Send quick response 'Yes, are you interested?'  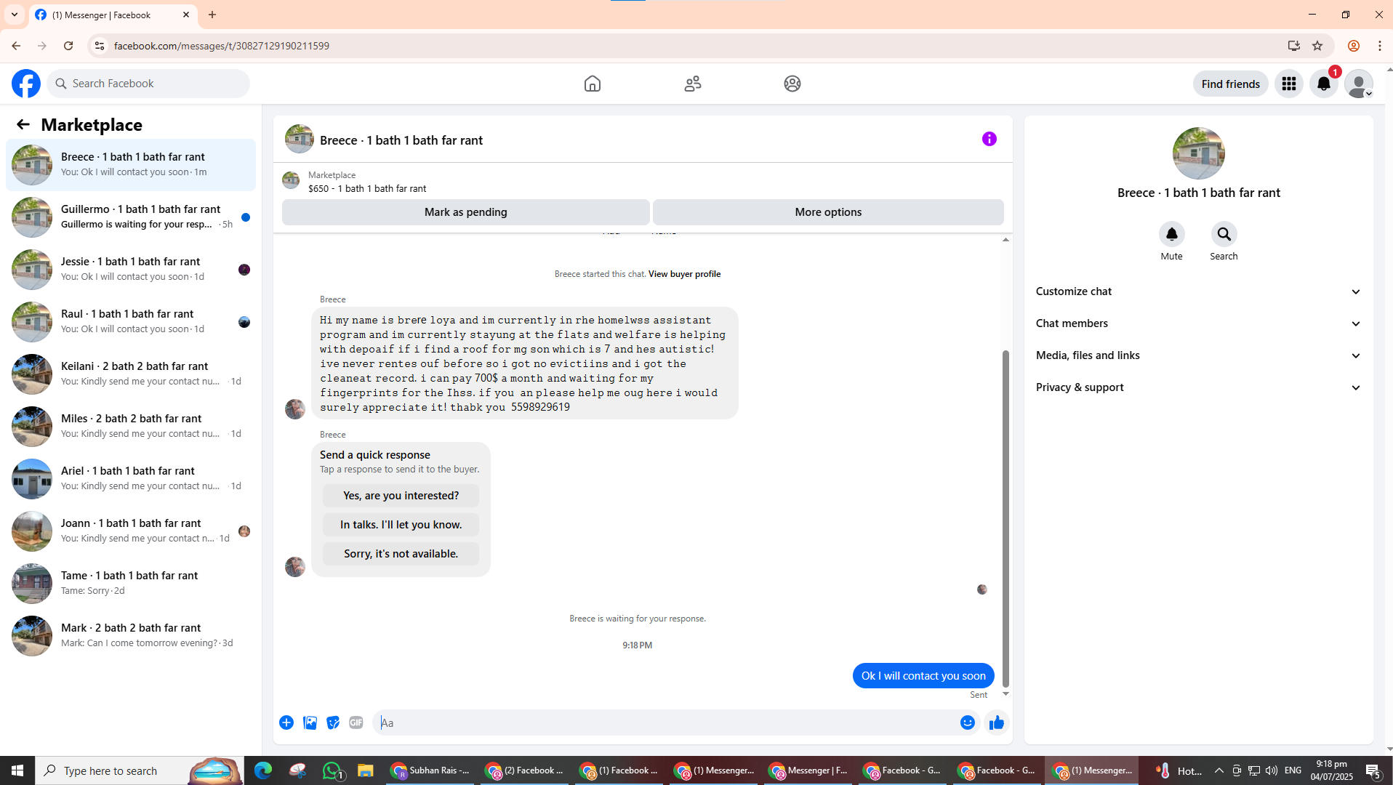tap(401, 496)
